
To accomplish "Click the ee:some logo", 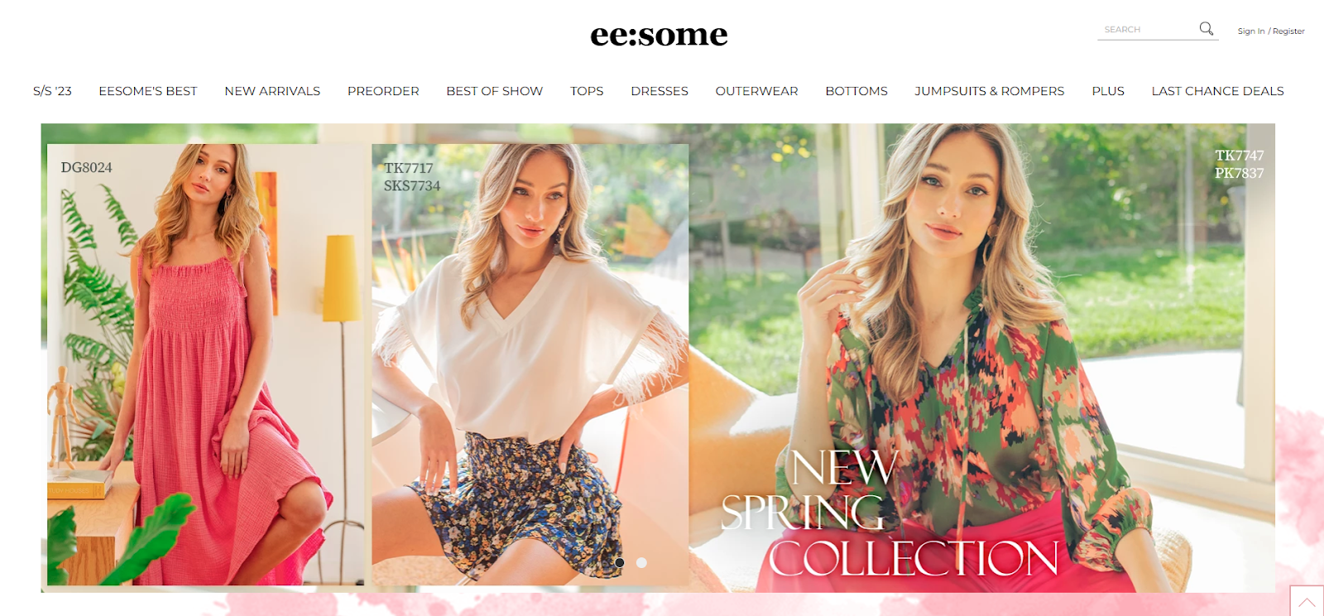I will pos(659,35).
